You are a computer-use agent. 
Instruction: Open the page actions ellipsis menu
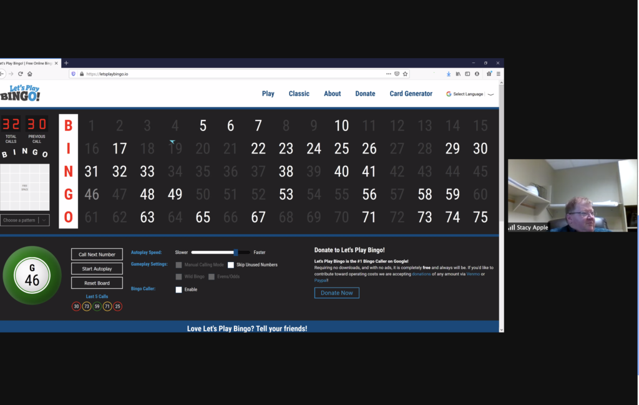(388, 74)
